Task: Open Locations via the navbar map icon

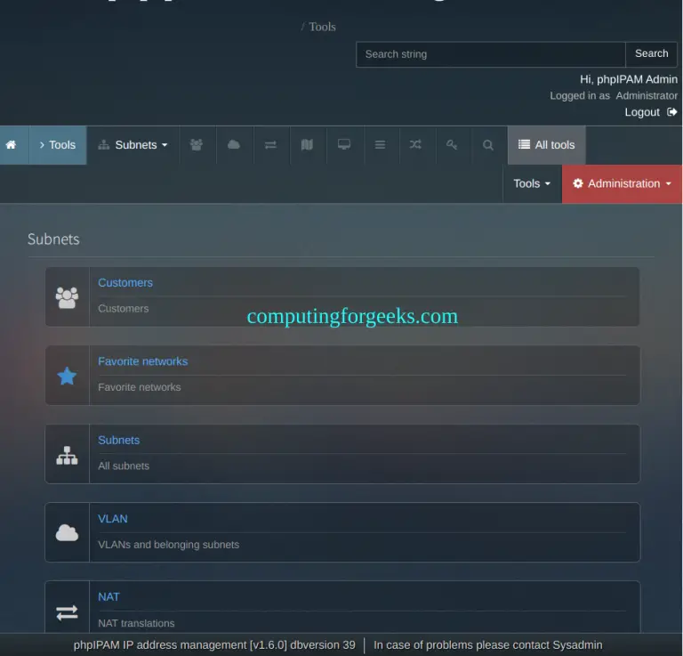Action: coord(307,145)
